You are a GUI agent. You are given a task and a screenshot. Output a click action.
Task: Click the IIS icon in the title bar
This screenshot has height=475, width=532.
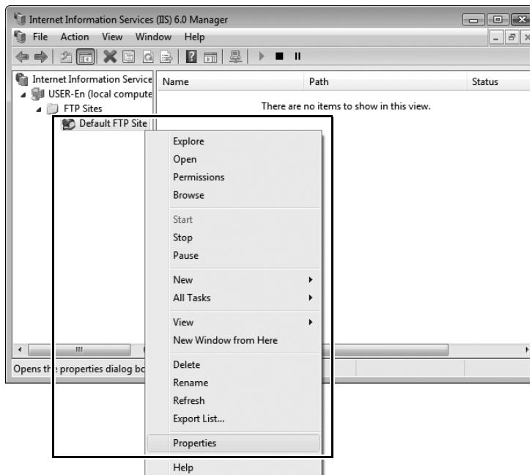(x=20, y=19)
